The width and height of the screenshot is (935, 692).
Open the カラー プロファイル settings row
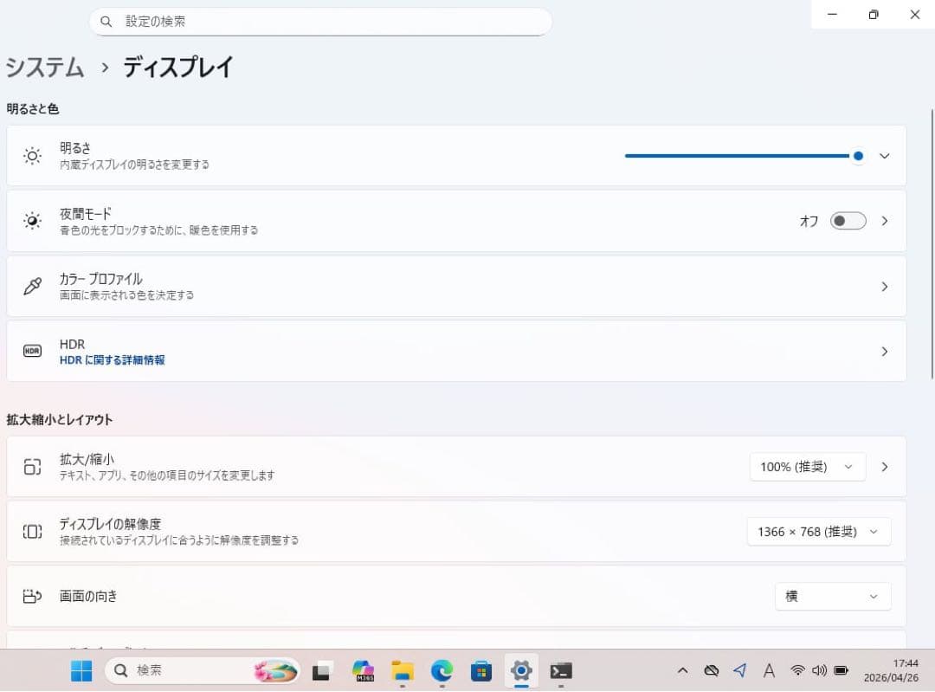[x=456, y=287]
